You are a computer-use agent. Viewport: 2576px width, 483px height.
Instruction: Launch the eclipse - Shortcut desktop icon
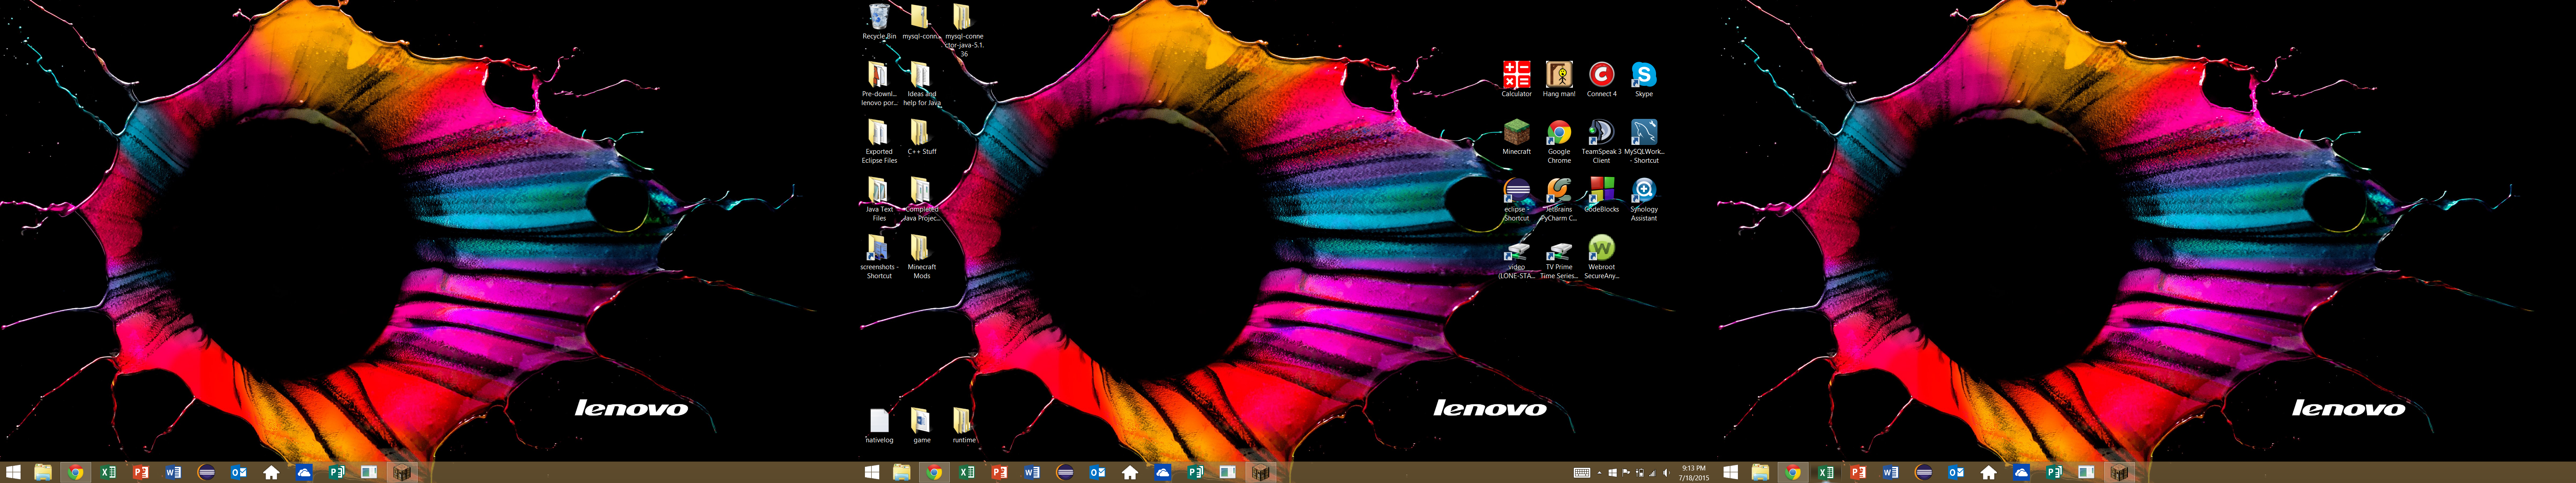pyautogui.click(x=1516, y=199)
